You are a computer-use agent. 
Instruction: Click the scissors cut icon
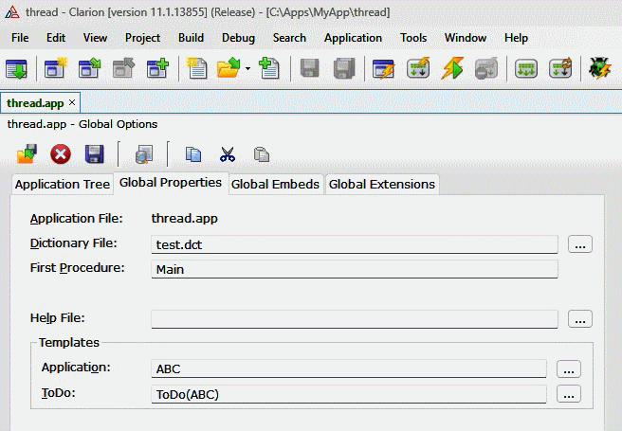[228, 154]
